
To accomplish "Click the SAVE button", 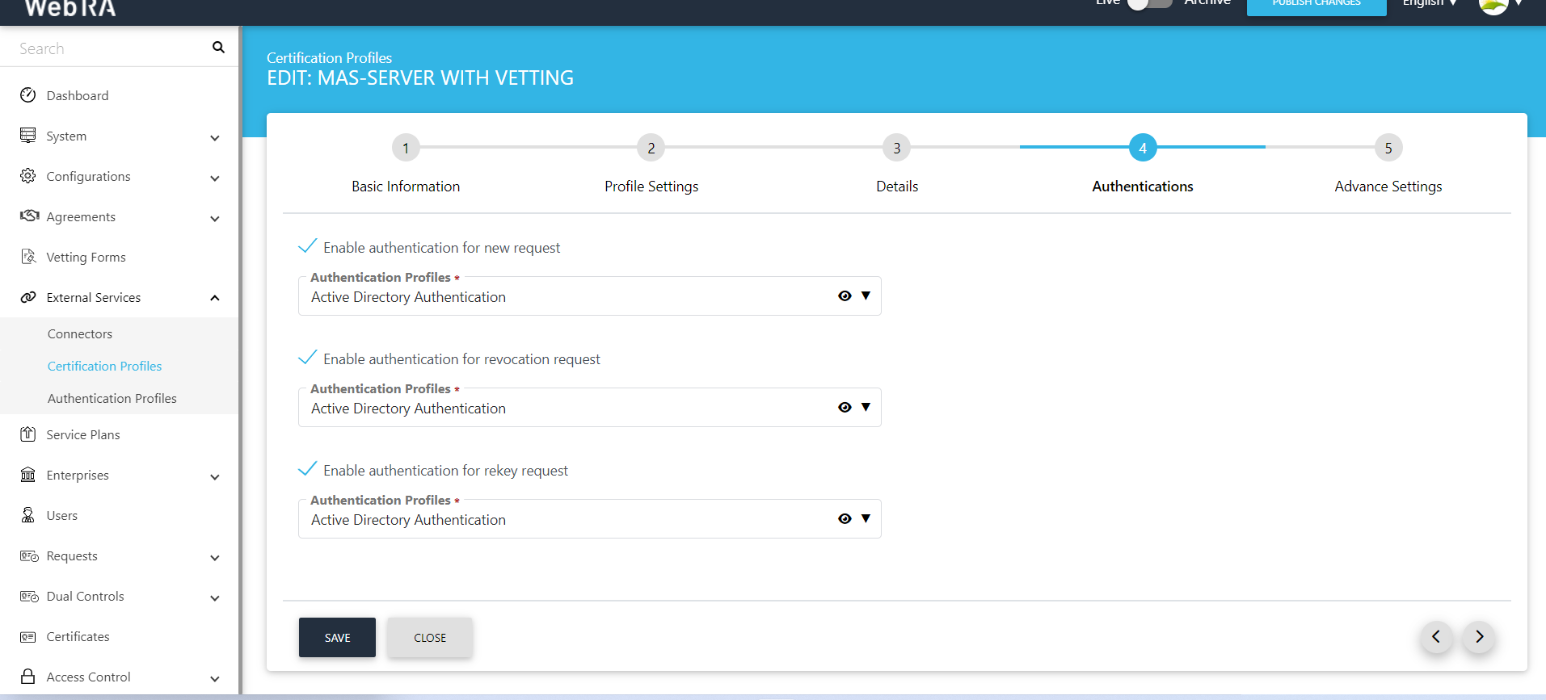I will click(x=337, y=638).
